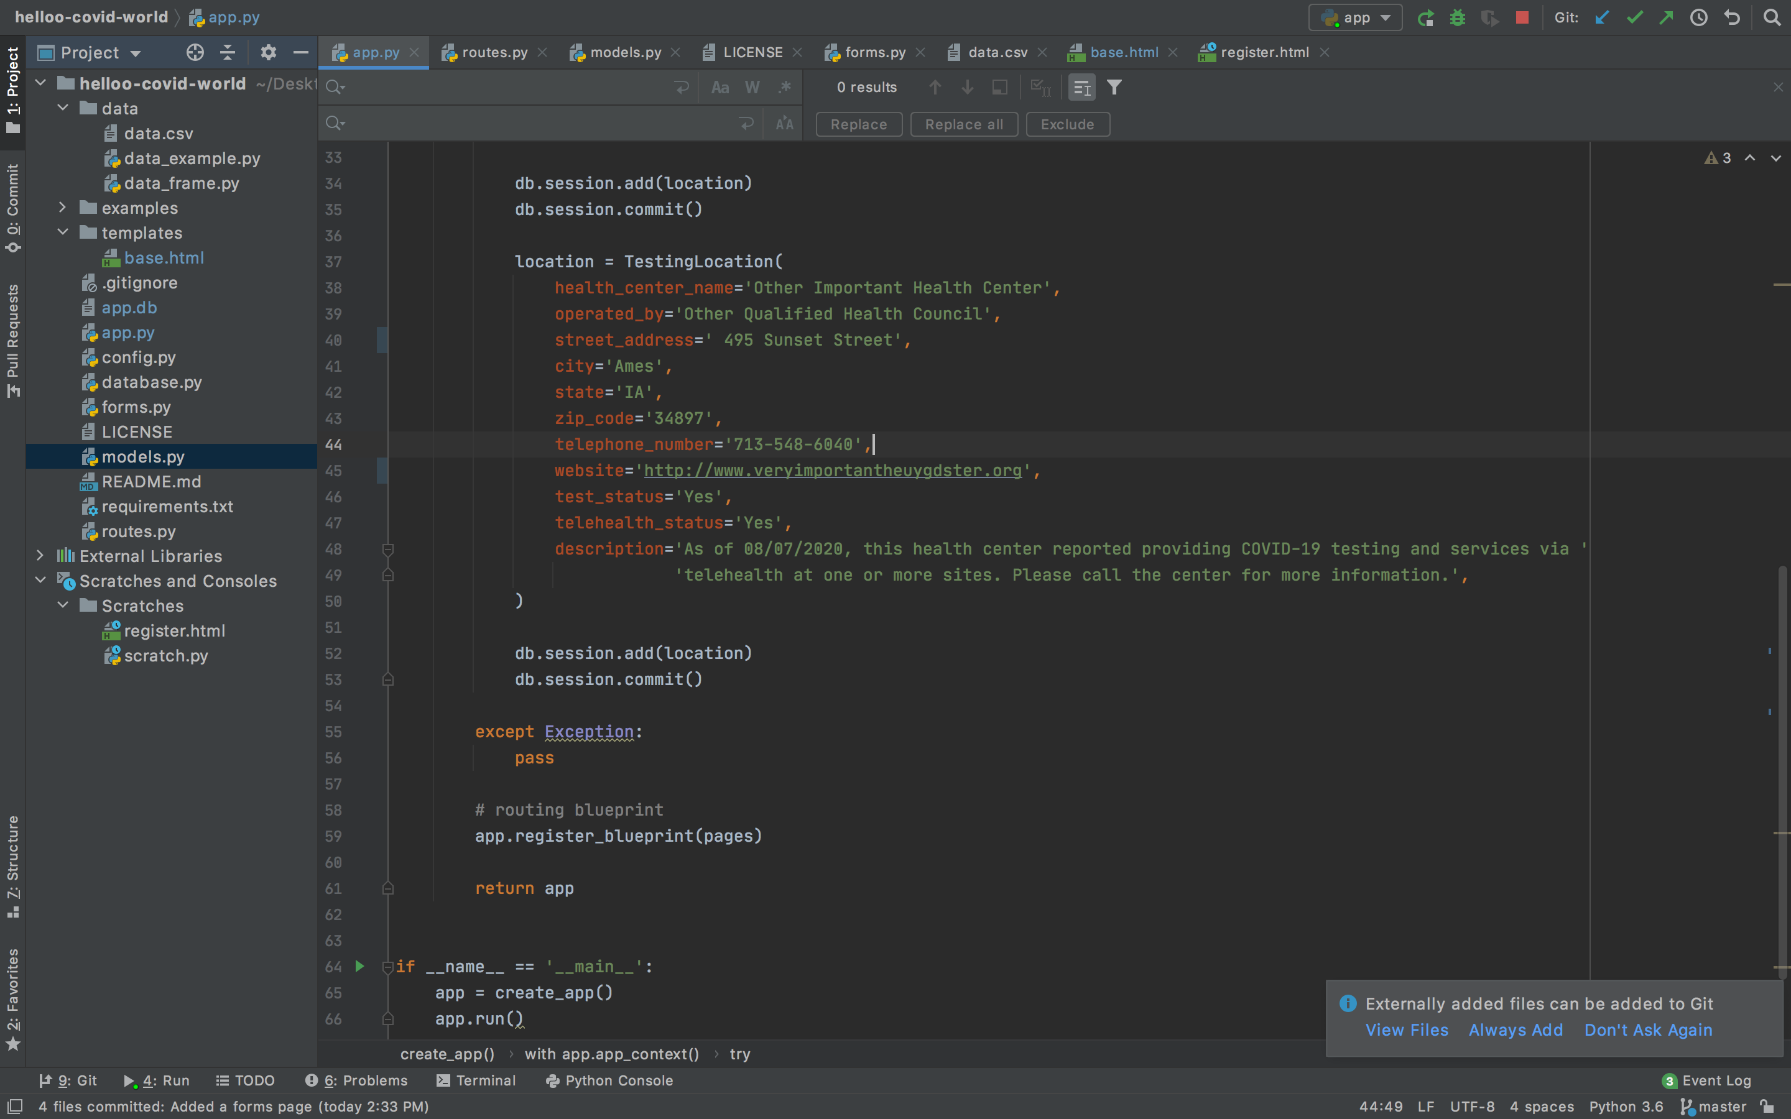Switch to the routes.py tab
The height and width of the screenshot is (1119, 1791).
coord(494,53)
